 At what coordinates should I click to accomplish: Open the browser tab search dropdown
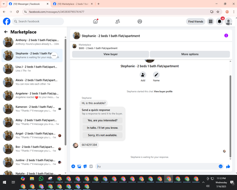[x=4, y=4]
